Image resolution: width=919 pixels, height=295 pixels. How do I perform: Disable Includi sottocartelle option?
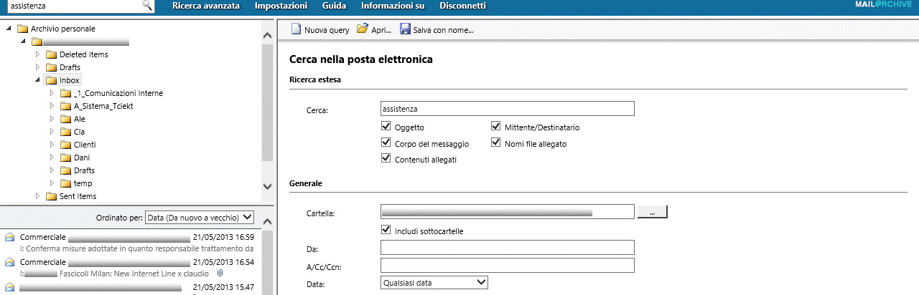(386, 231)
